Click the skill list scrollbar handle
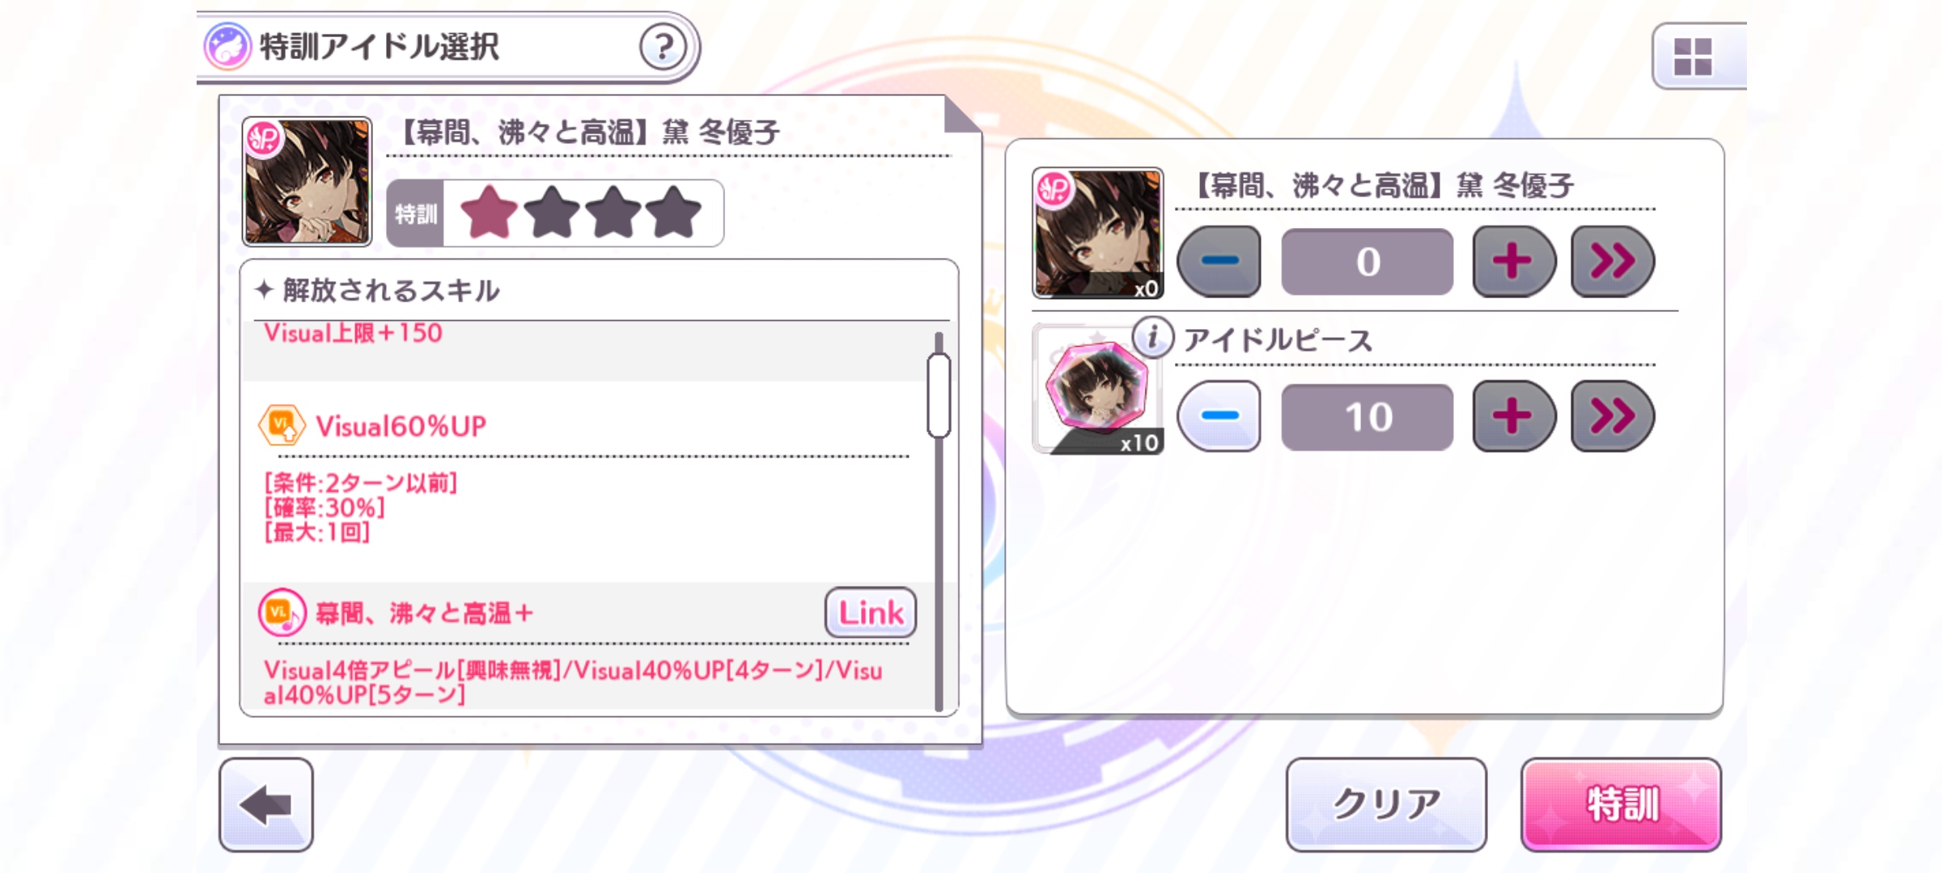 tap(939, 395)
